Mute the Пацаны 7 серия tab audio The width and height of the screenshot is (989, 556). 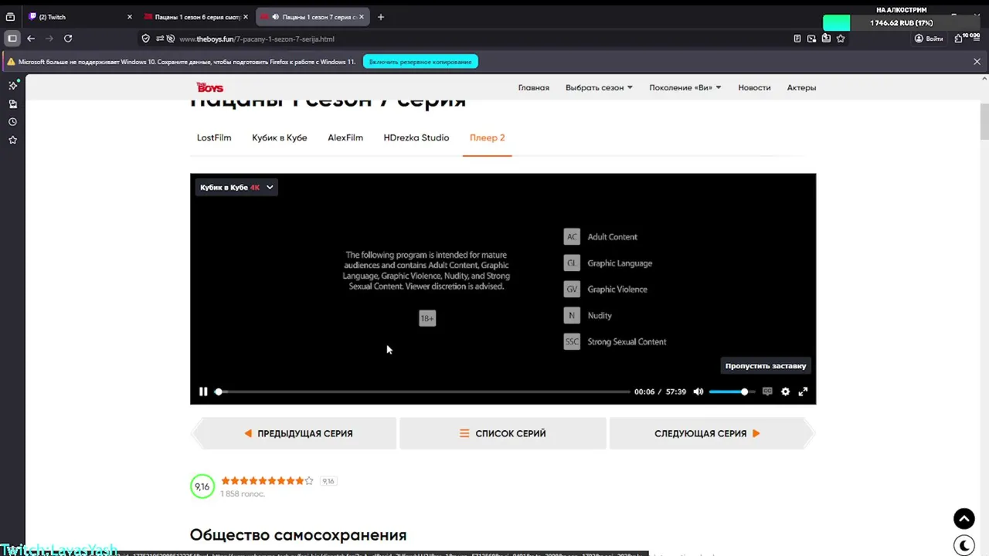pyautogui.click(x=276, y=17)
